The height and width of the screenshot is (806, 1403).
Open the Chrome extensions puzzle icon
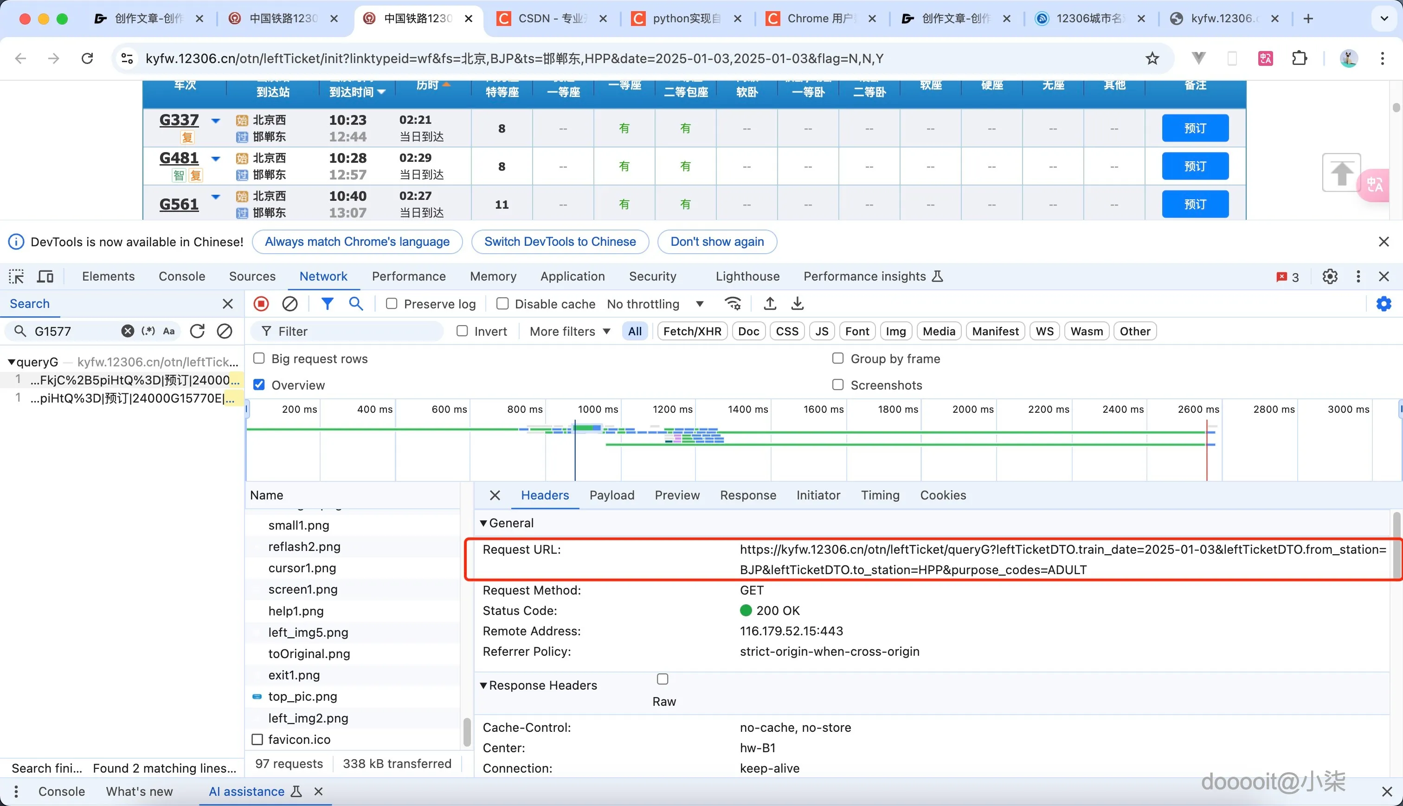tap(1300, 58)
